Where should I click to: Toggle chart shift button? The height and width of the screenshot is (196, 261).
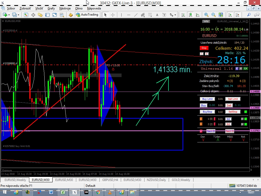point(237,15)
